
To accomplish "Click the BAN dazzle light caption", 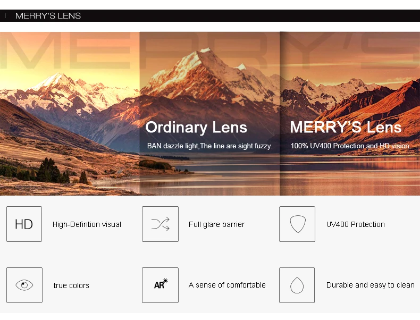I will tap(209, 146).
